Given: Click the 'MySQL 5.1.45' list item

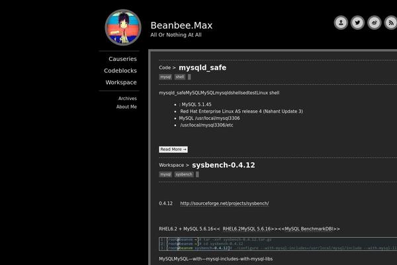Looking at the screenshot, I should click(195, 105).
